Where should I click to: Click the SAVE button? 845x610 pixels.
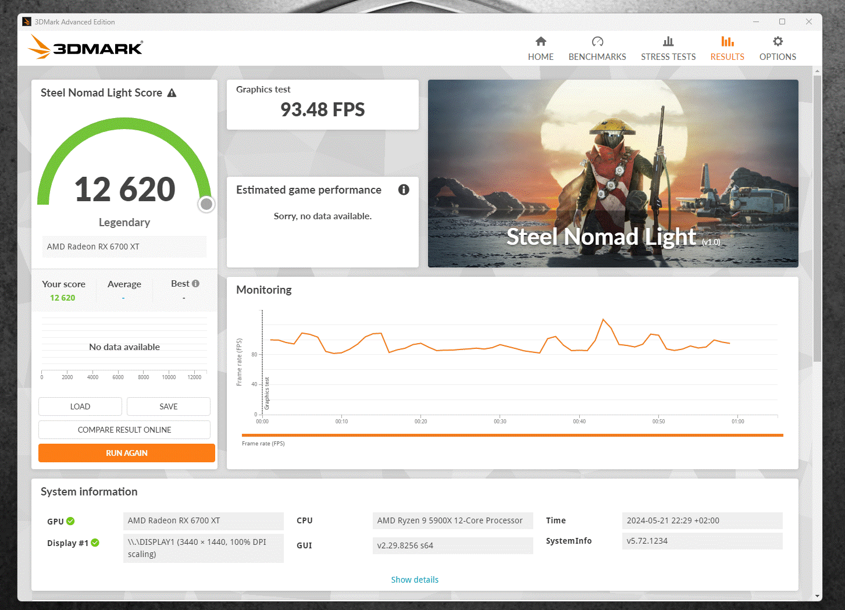(169, 406)
